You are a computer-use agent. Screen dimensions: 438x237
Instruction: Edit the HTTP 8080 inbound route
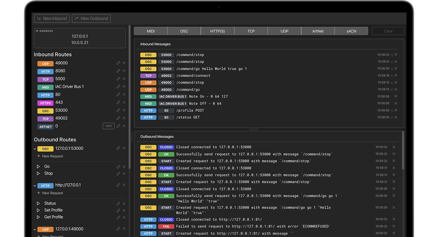118,71
